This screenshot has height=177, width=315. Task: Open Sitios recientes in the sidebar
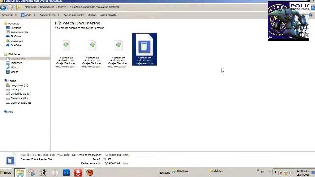click(x=17, y=32)
